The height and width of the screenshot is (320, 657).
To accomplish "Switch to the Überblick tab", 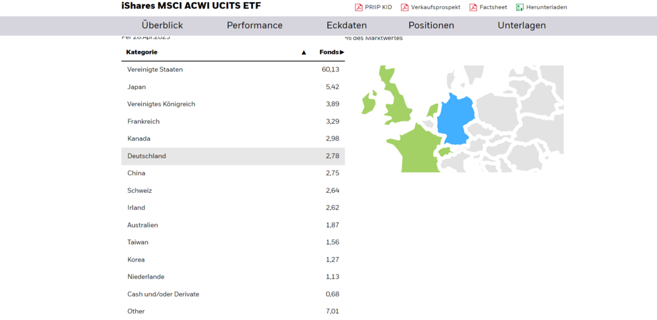I will (162, 26).
